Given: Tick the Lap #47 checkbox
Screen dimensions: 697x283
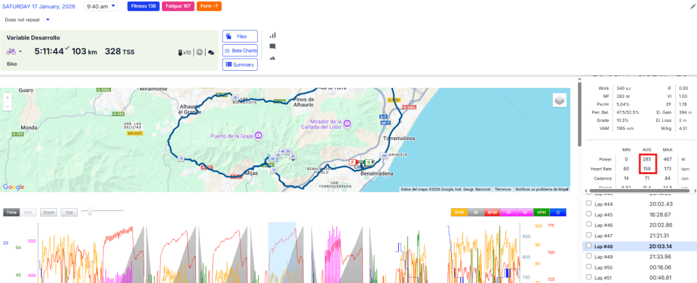Looking at the screenshot, I should pos(588,235).
